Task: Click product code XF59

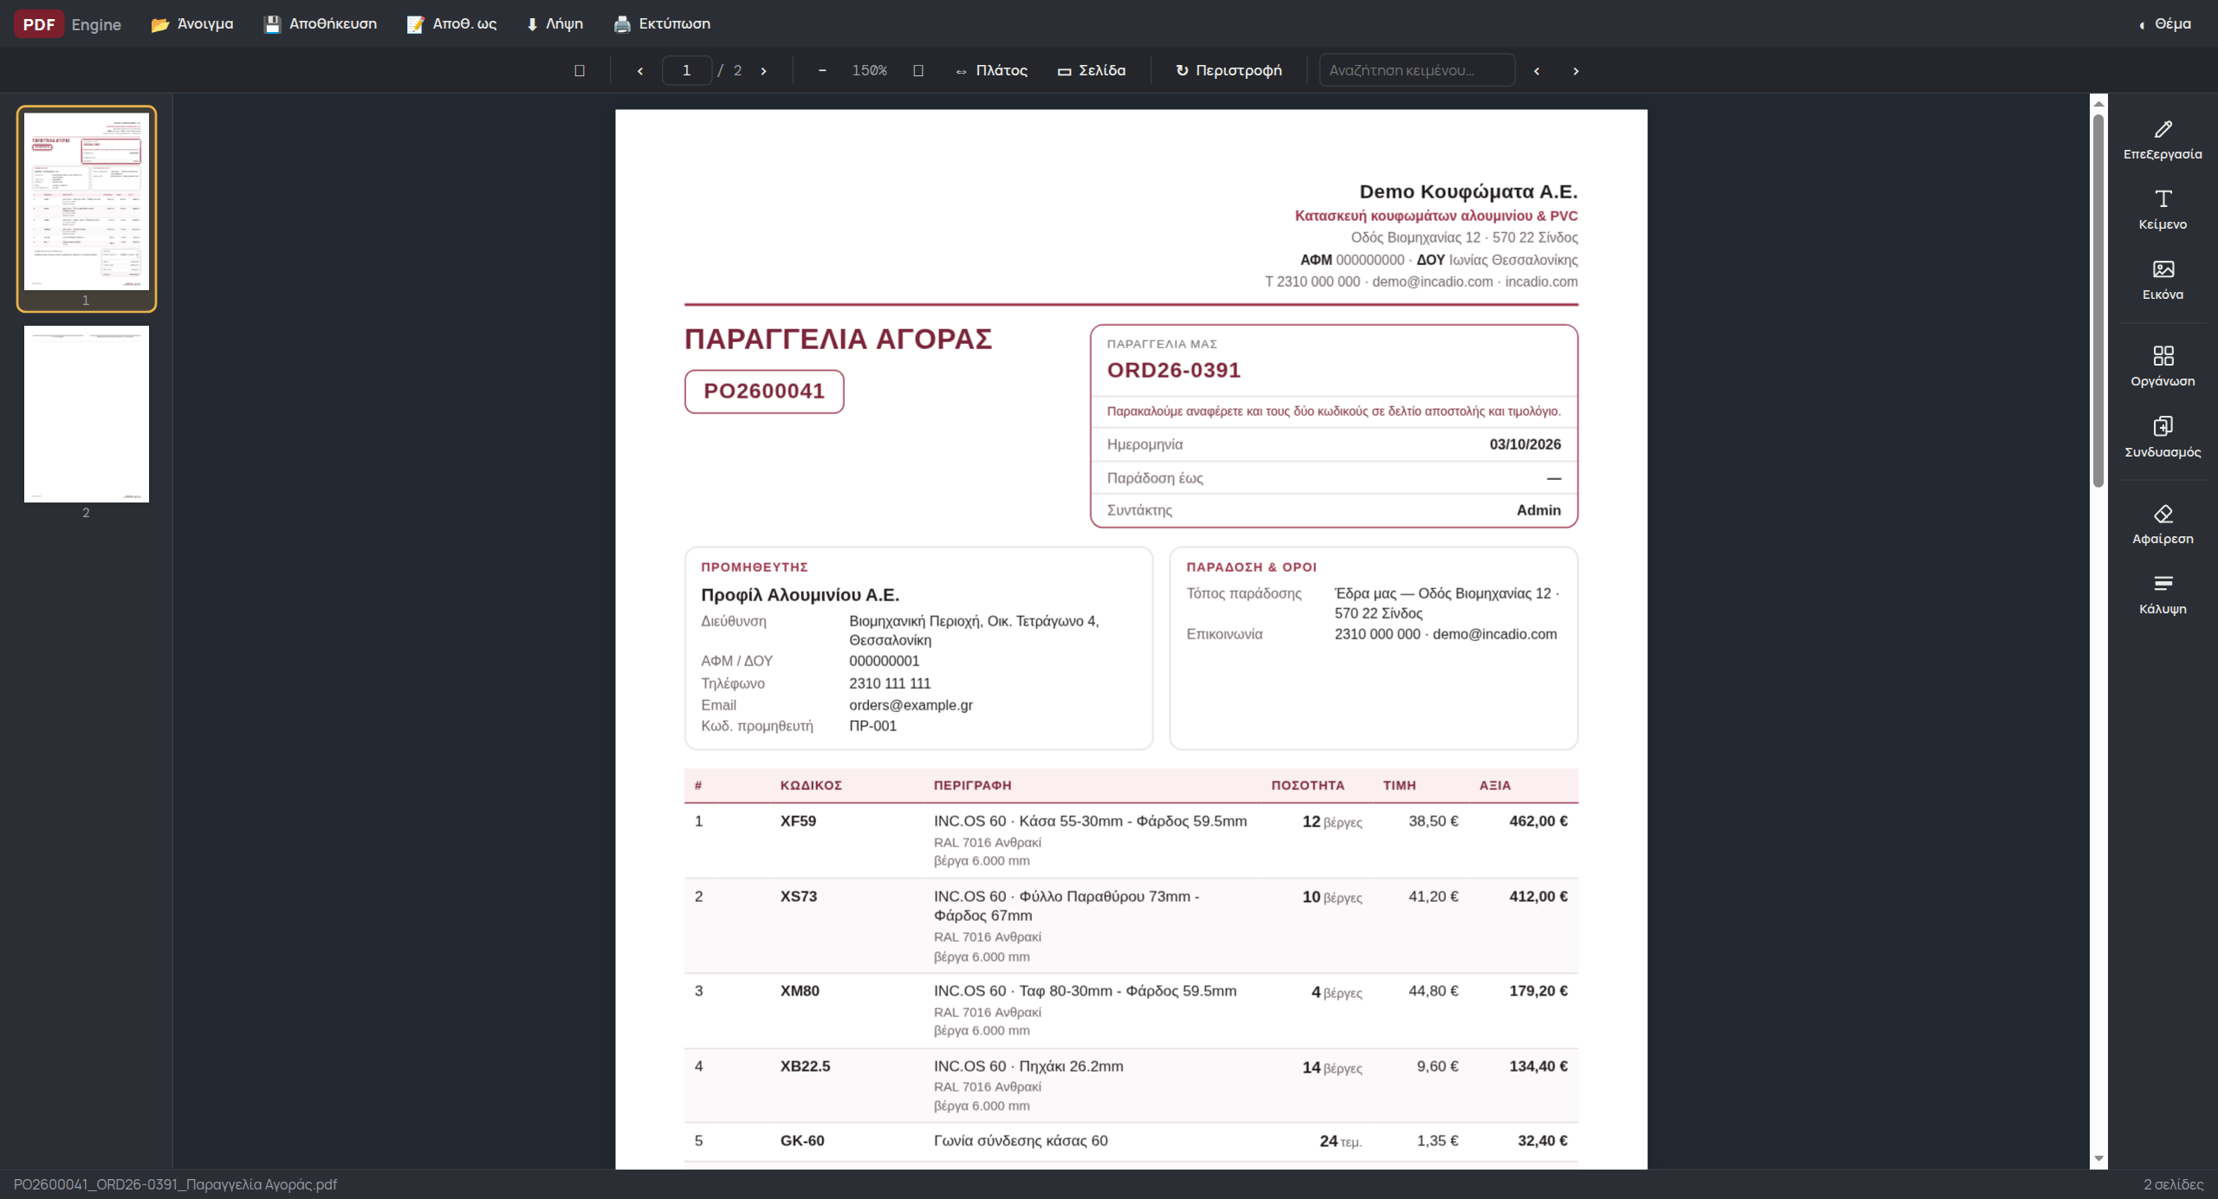Action: (798, 821)
